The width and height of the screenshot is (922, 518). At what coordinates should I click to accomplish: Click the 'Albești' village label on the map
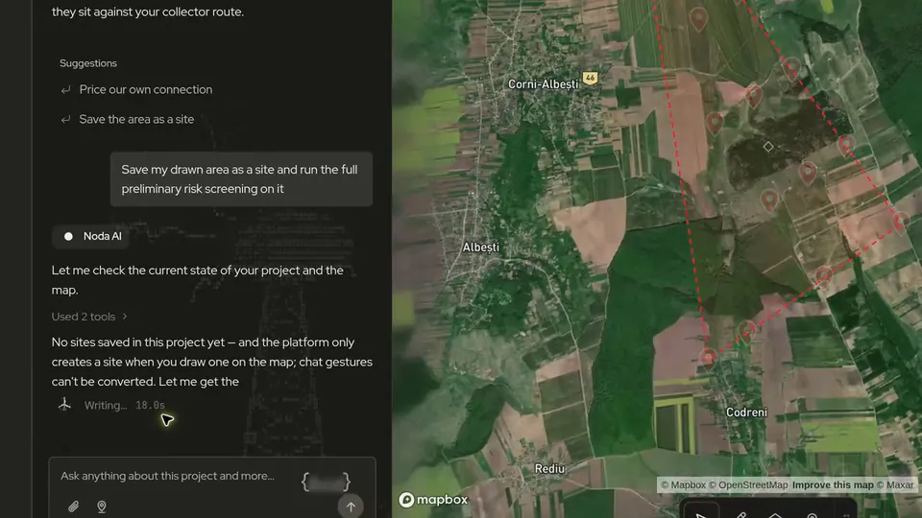click(480, 247)
